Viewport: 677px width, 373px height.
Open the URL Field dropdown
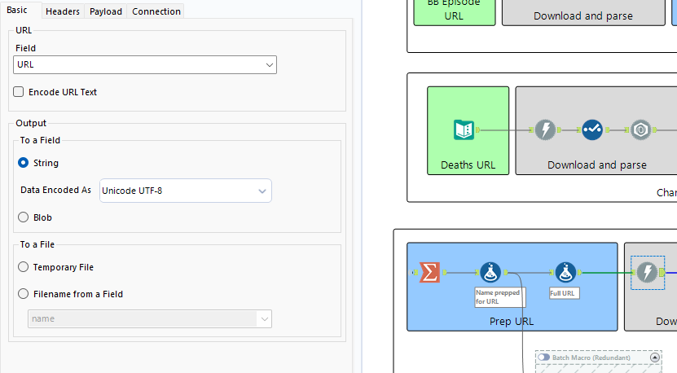[145, 65]
